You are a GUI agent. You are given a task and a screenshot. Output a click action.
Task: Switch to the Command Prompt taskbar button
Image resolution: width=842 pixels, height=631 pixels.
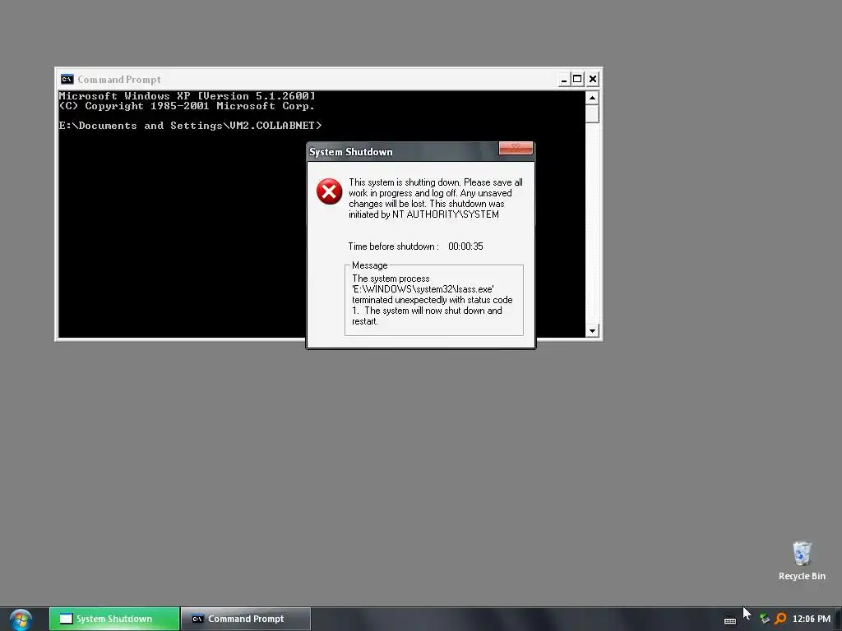point(246,619)
